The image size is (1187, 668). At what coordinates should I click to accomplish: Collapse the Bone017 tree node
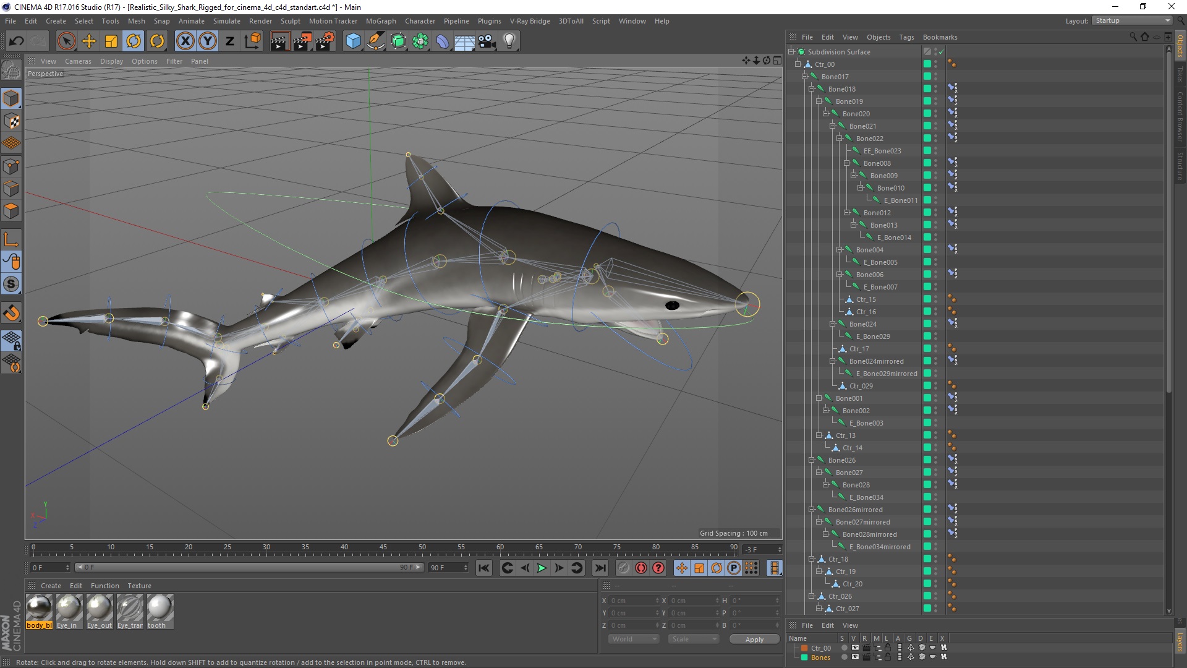(805, 76)
